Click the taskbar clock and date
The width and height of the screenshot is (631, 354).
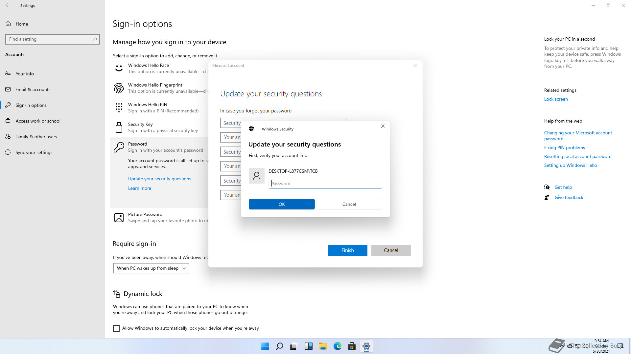click(x=601, y=346)
